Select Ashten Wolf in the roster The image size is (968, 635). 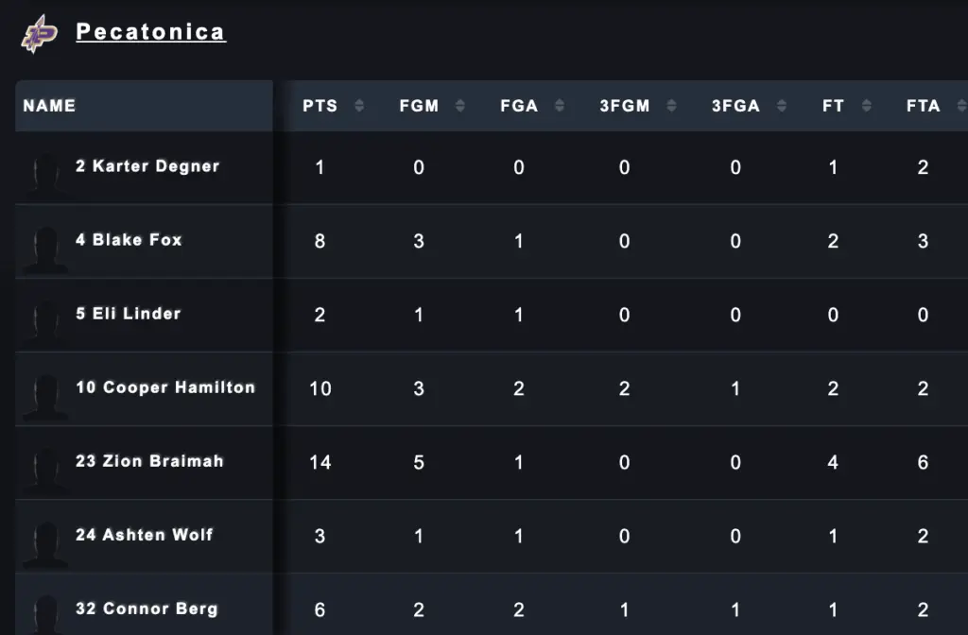145,535
